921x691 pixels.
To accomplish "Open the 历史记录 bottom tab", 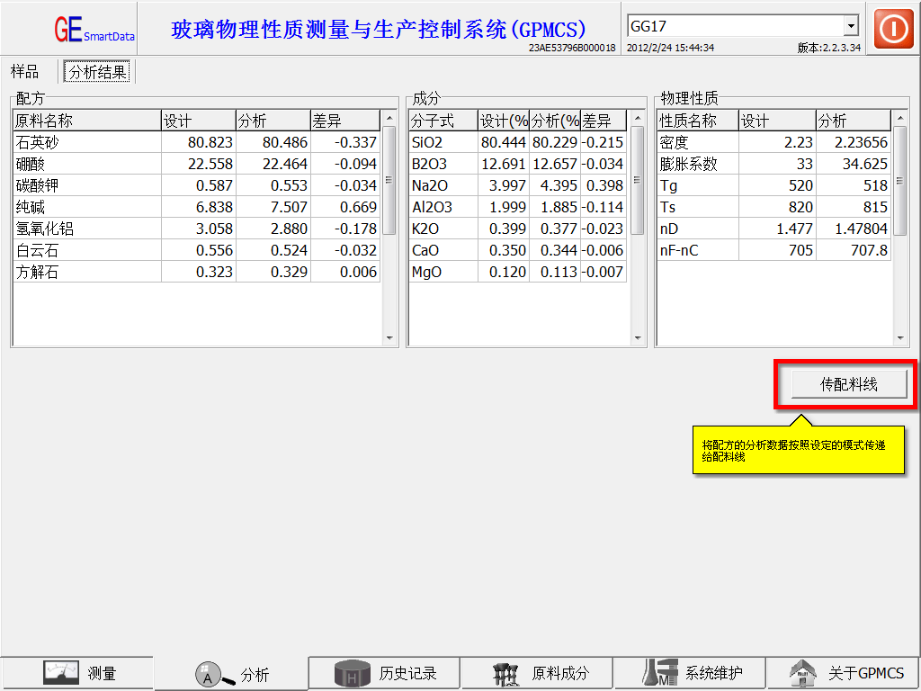I will point(384,673).
